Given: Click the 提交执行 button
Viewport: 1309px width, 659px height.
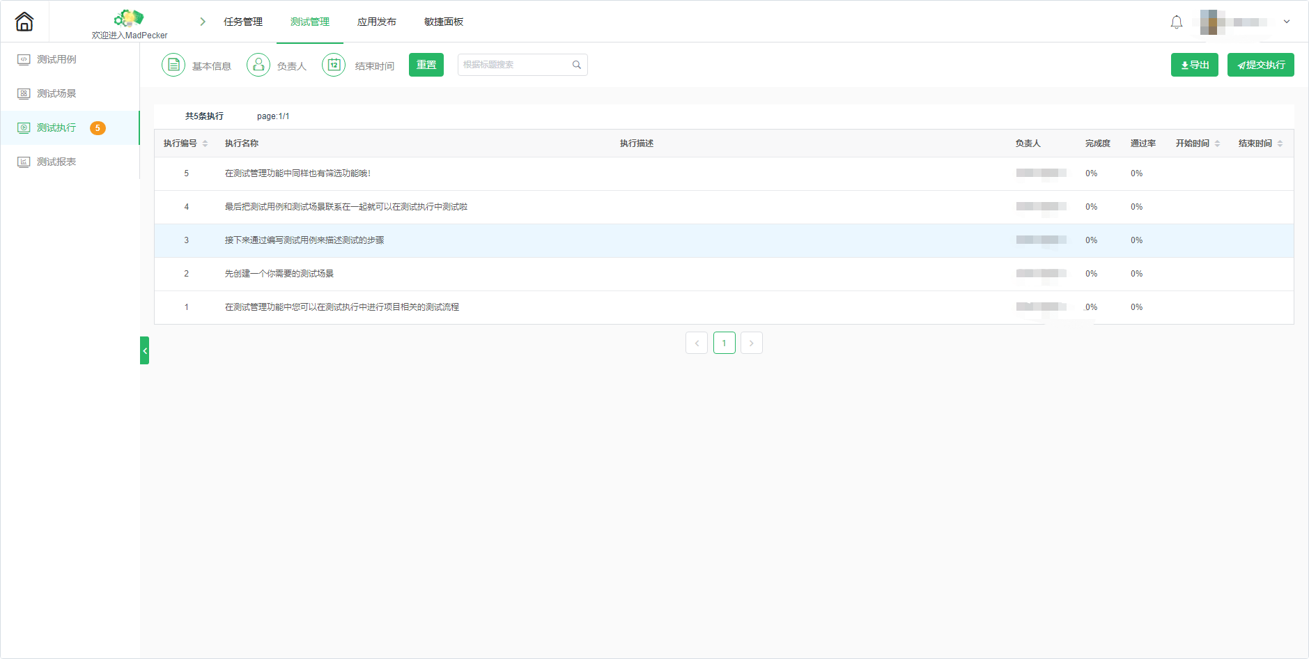Looking at the screenshot, I should pos(1261,65).
